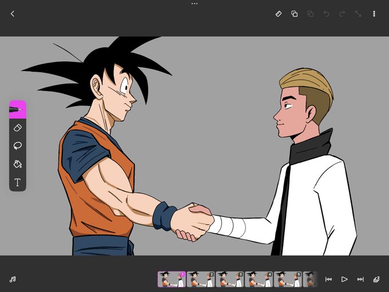Select the Eraser tool
Viewport: 389px width, 292px height.
click(x=18, y=128)
